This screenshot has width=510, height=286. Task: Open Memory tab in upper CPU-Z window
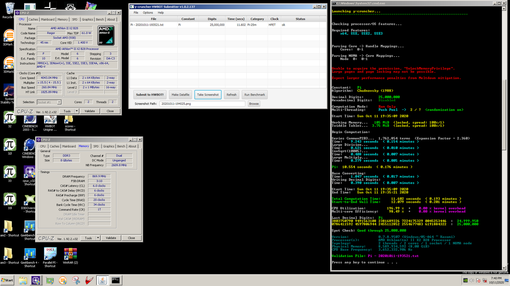click(x=63, y=19)
